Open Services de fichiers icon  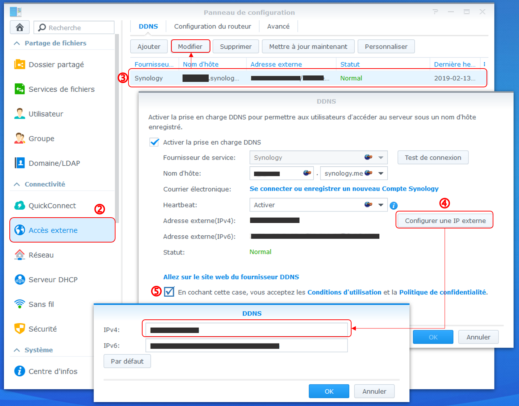pos(19,89)
